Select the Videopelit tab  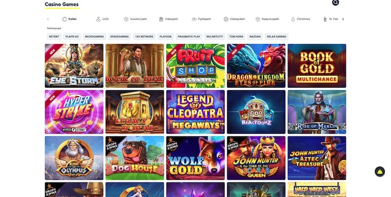click(x=168, y=19)
